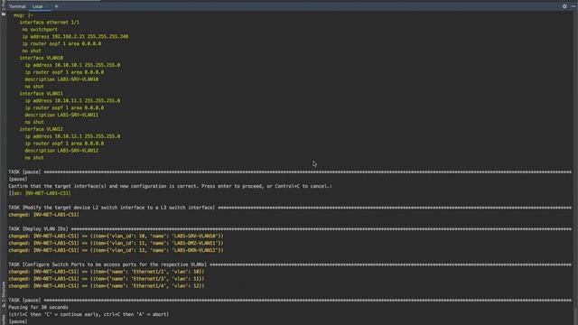Click the 'interface VLAN12' line
This screenshot has width=578, height=325.
42,129
